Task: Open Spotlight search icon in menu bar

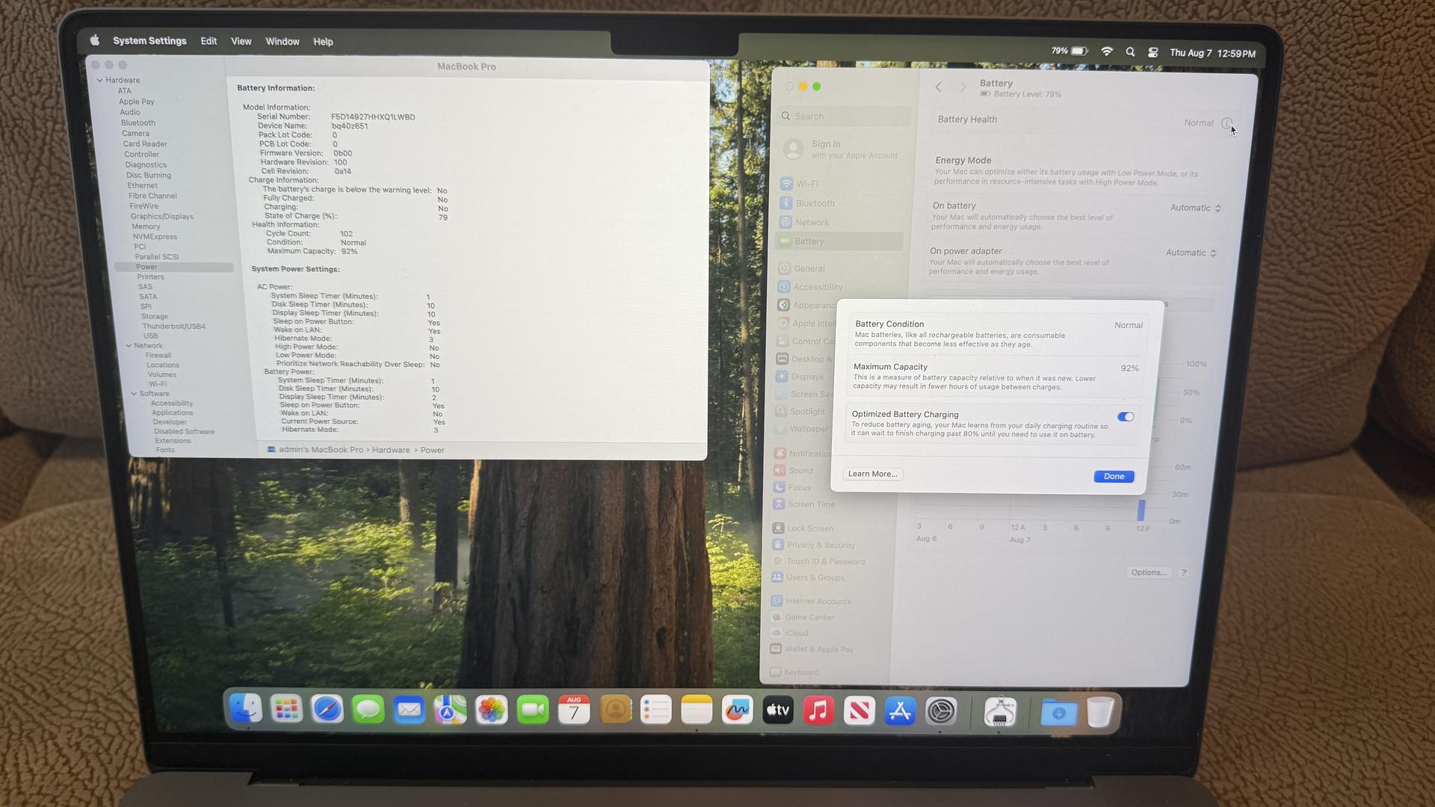Action: pos(1130,52)
